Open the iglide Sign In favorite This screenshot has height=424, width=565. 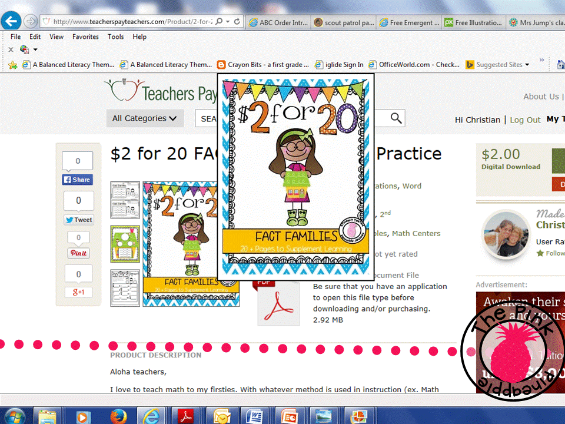[x=339, y=65]
